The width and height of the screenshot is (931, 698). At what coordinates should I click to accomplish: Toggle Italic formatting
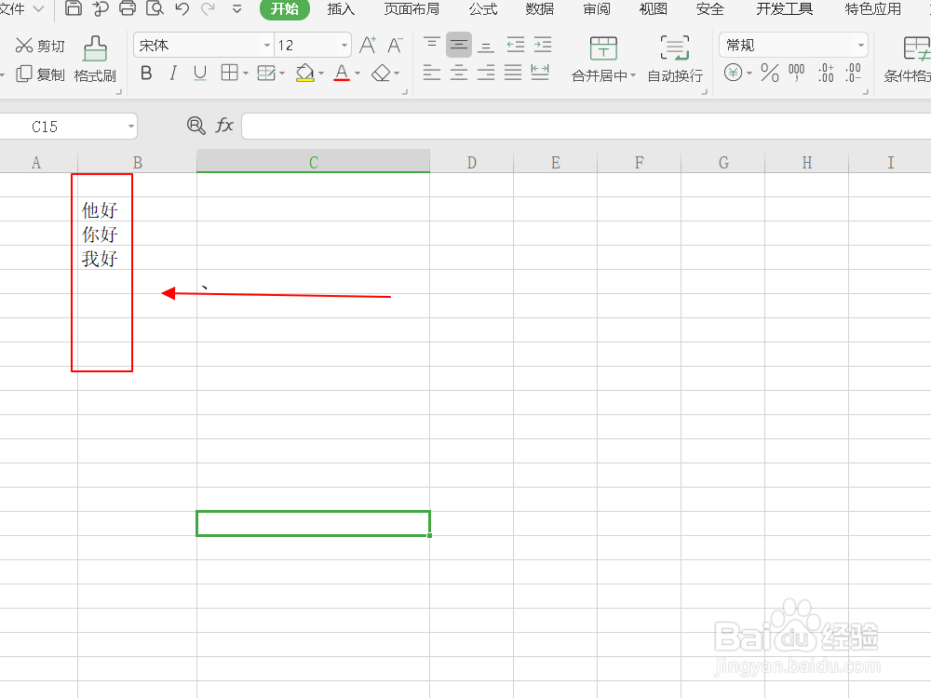pos(173,73)
